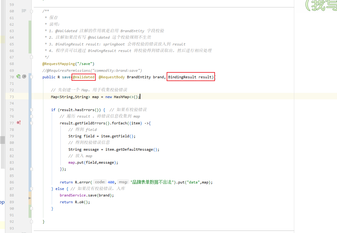Click item.getField() call
337x233 pixels.
click(x=117, y=136)
